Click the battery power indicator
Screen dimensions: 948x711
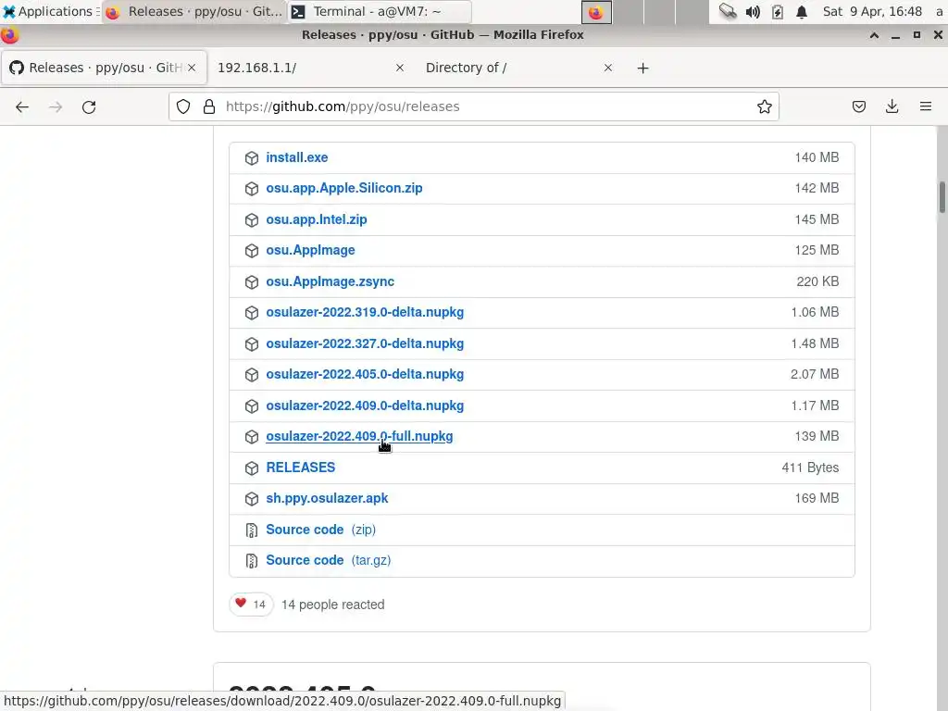coord(778,11)
